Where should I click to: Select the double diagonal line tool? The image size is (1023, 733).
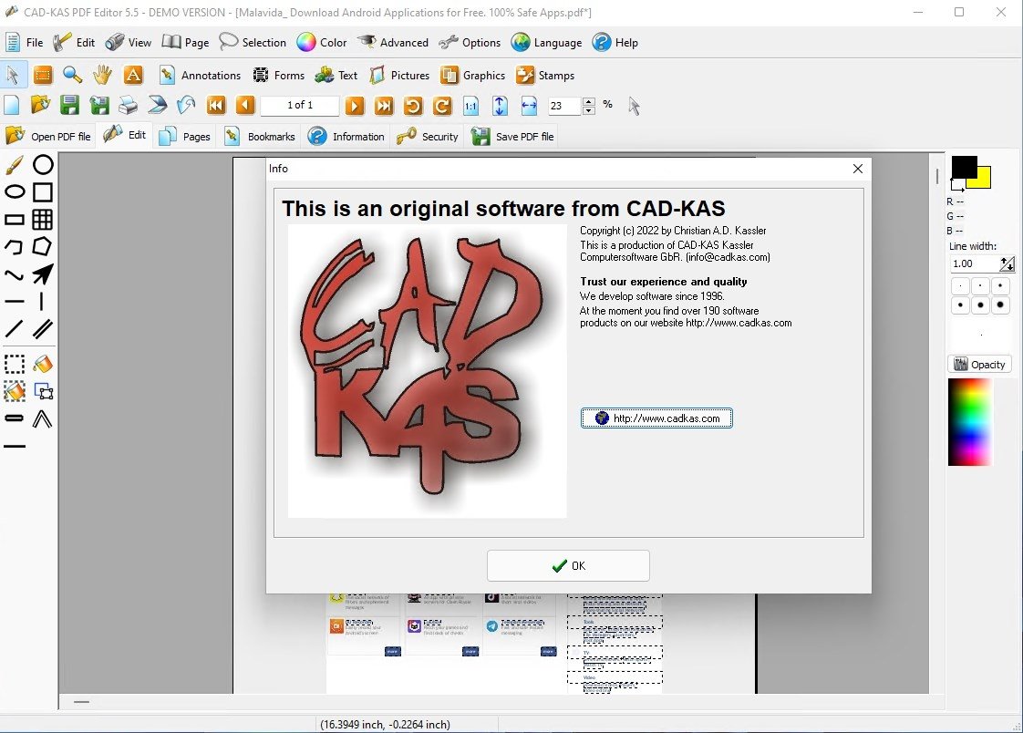click(x=43, y=329)
